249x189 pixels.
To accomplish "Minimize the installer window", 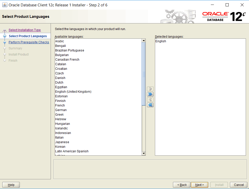I will pos(212,5).
